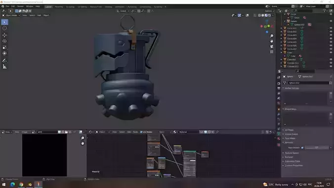334x188 pixels.
Task: Open the File menu
Action: 7,6
